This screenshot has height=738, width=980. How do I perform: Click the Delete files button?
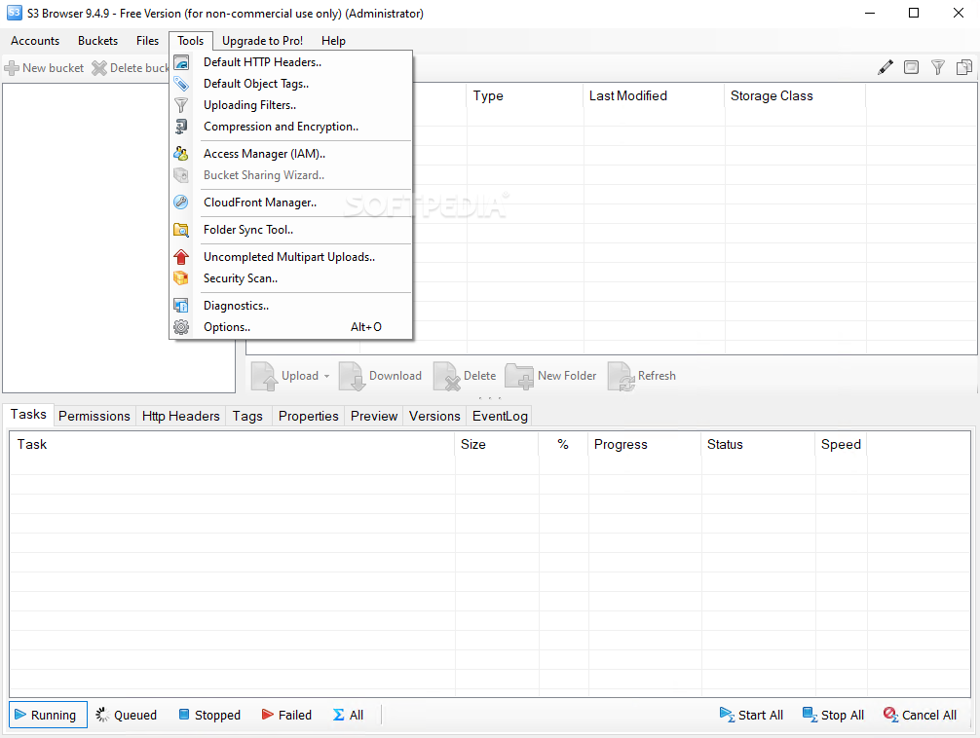pyautogui.click(x=465, y=376)
